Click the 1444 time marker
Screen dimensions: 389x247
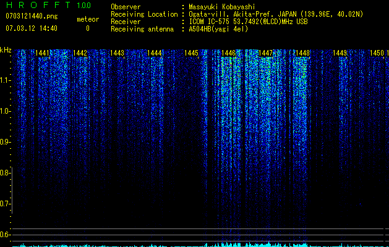click(x=155, y=53)
